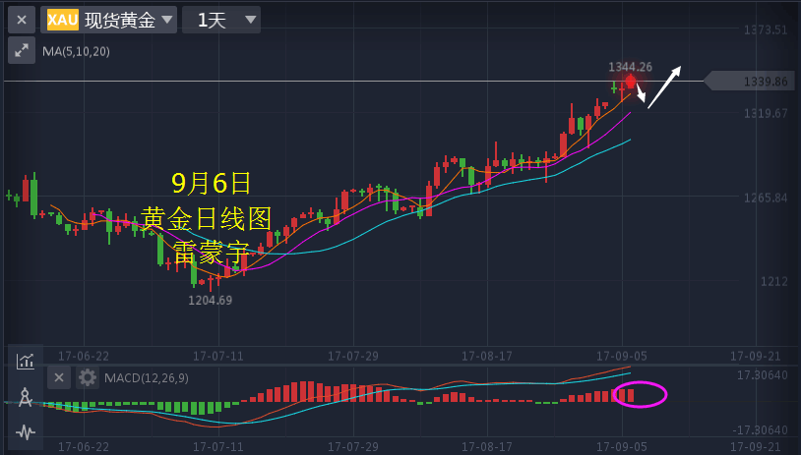The height and width of the screenshot is (455, 801).
Task: Click 1373.51 on the price axis
Action: (767, 29)
